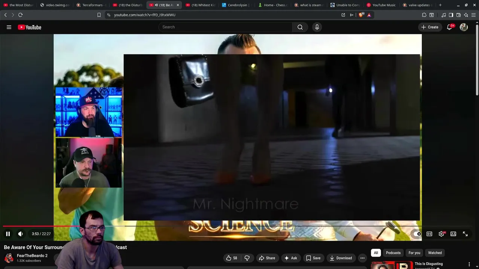This screenshot has height=269, width=479.
Task: Switch to the video.twimg.com tab
Action: point(54,5)
